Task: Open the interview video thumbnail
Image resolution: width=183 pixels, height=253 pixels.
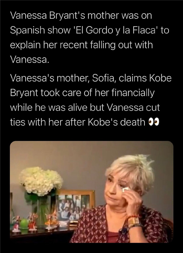Action: point(91,192)
